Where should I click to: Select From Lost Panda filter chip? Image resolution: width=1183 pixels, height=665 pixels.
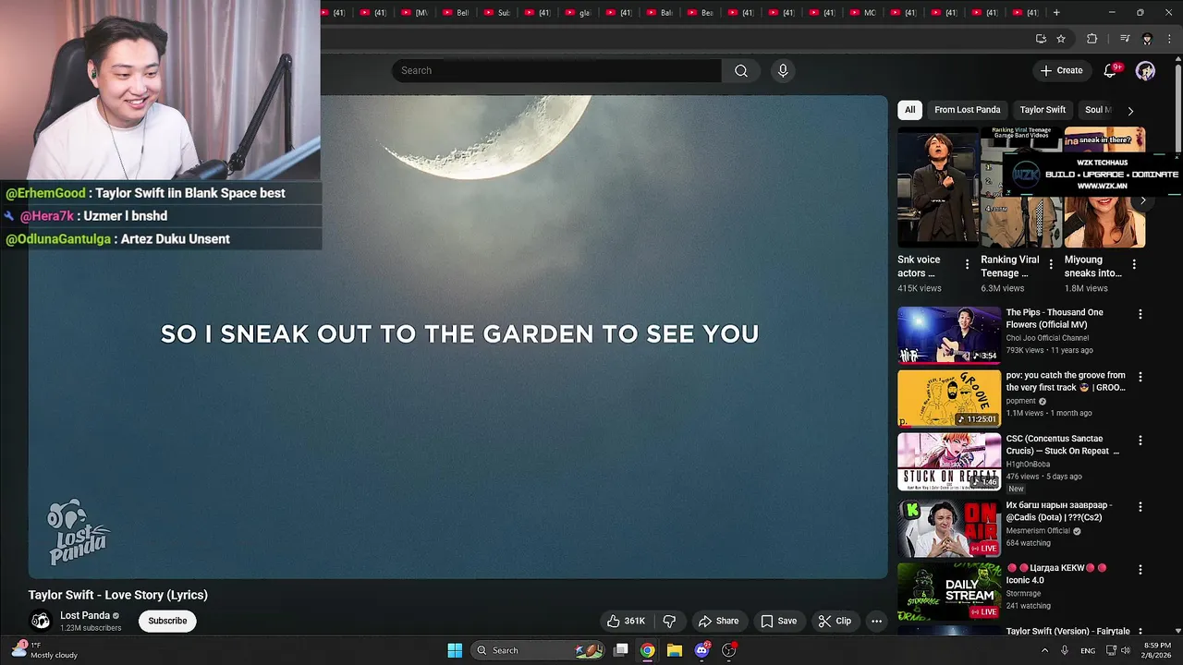(x=967, y=110)
